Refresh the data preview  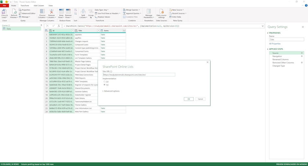(14, 14)
